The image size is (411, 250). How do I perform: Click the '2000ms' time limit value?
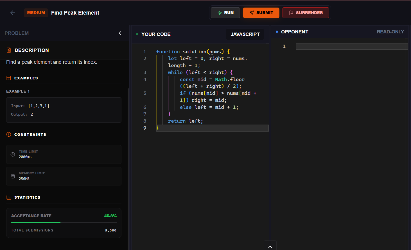point(25,157)
